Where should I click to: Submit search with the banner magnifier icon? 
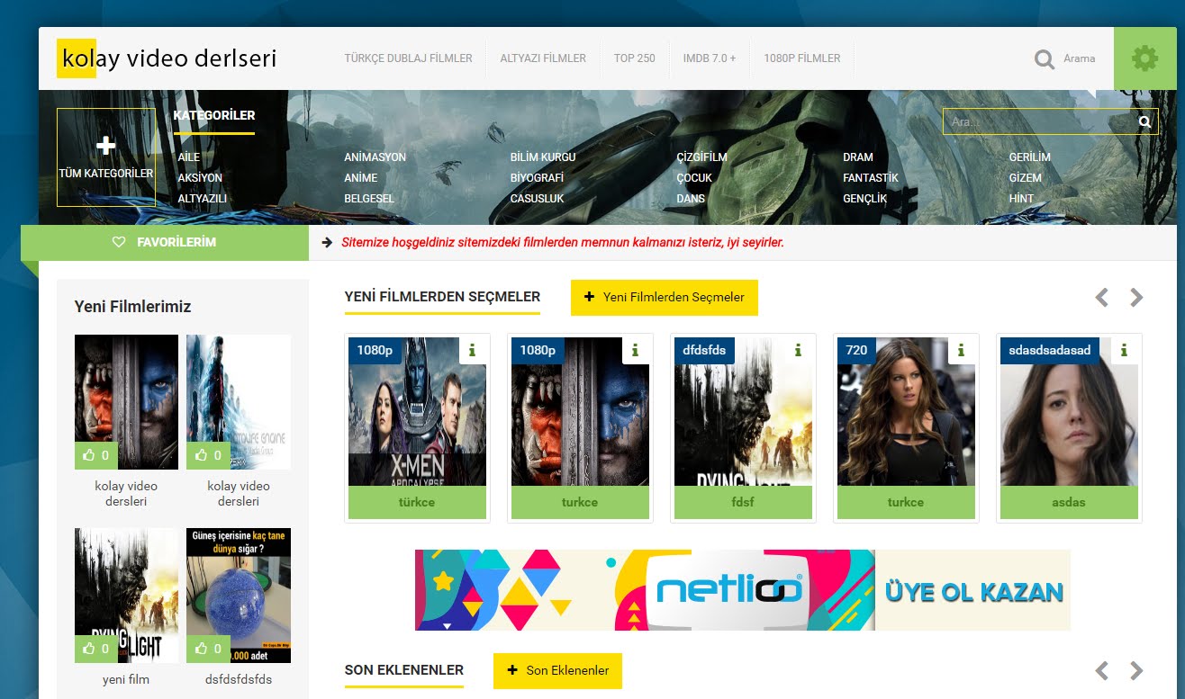[x=1144, y=121]
